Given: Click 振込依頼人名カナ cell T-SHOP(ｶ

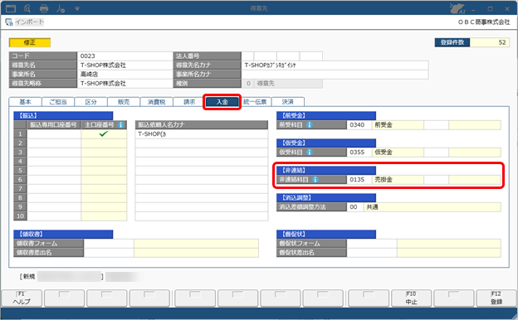Looking at the screenshot, I should click(202, 134).
